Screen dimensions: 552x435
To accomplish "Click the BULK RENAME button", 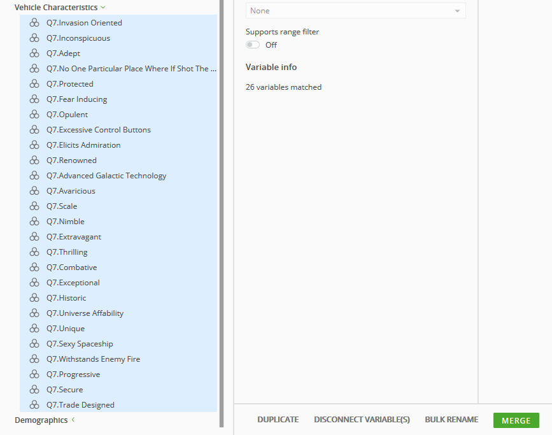I will (451, 420).
